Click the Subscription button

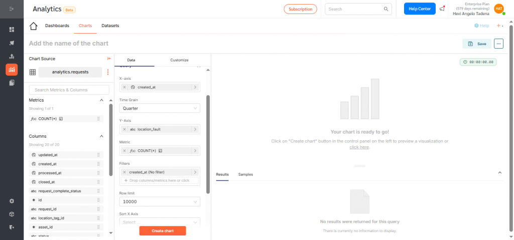coord(300,9)
